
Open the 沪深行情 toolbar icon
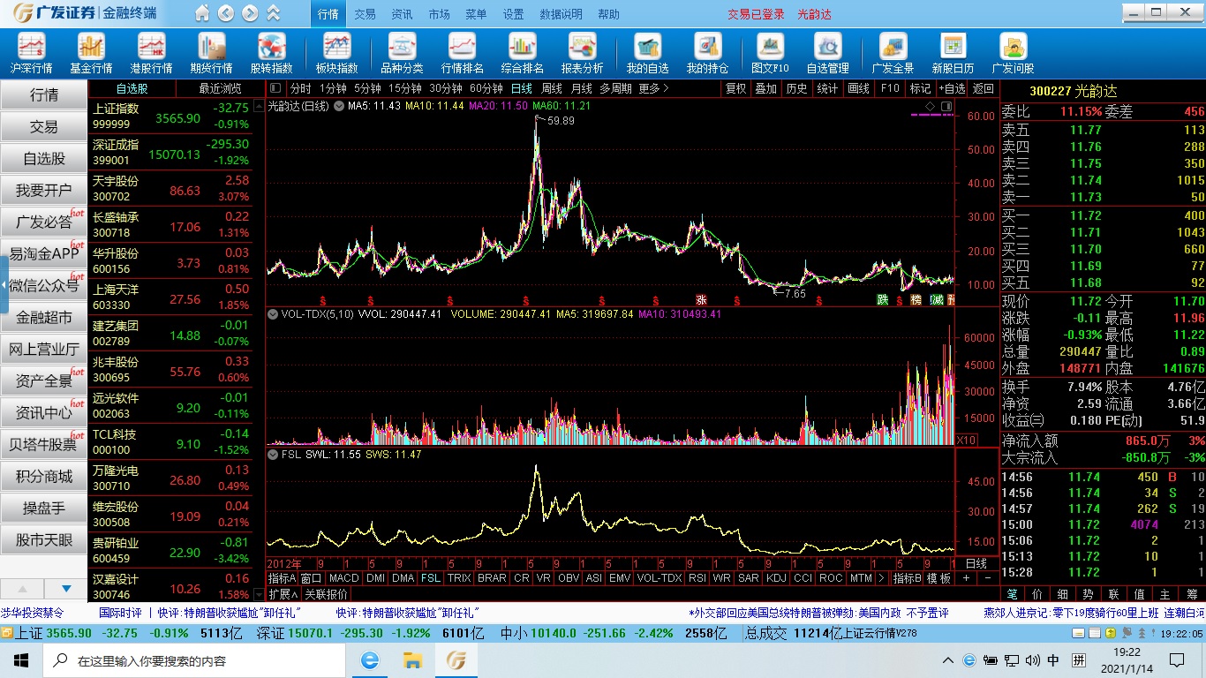point(32,54)
